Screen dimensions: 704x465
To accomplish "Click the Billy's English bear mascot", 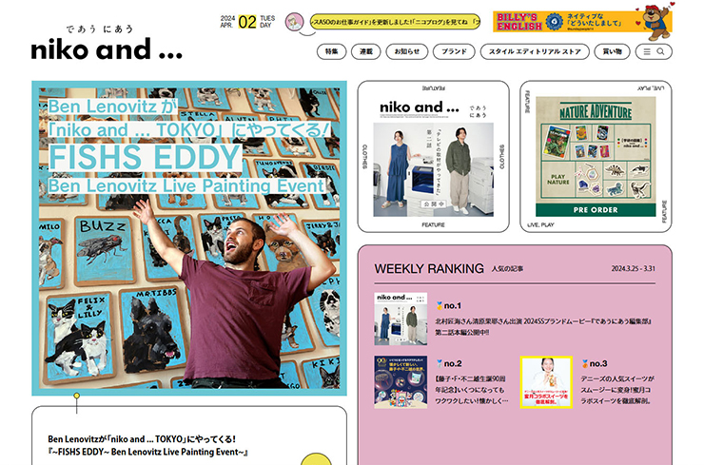I will [x=656, y=21].
